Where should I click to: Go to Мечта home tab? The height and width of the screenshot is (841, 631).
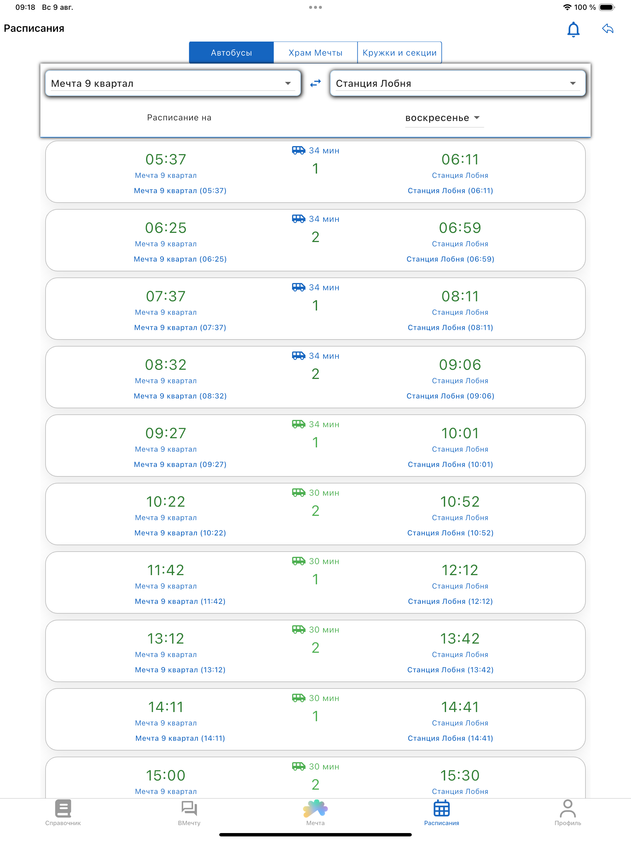pyautogui.click(x=315, y=813)
